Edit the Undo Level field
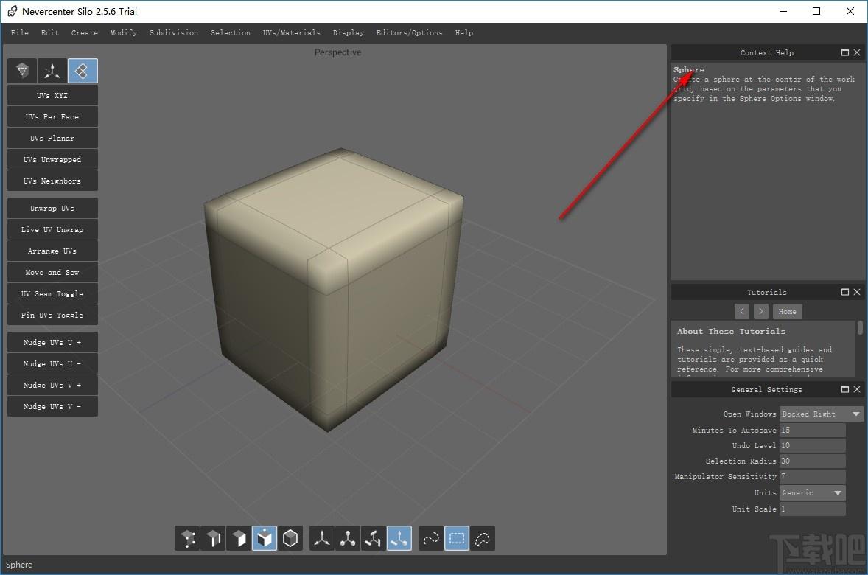Image resolution: width=868 pixels, height=575 pixels. 813,445
